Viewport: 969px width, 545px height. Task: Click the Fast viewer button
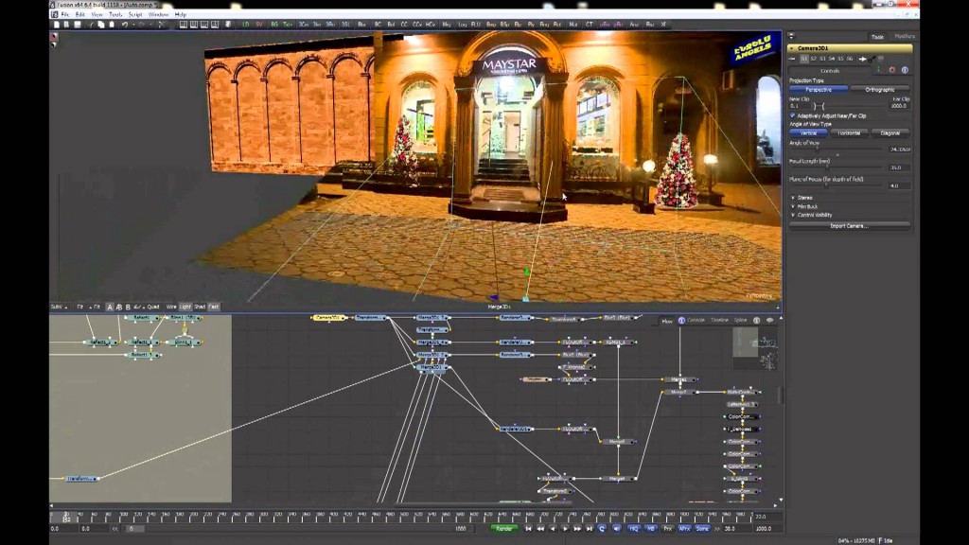point(214,307)
